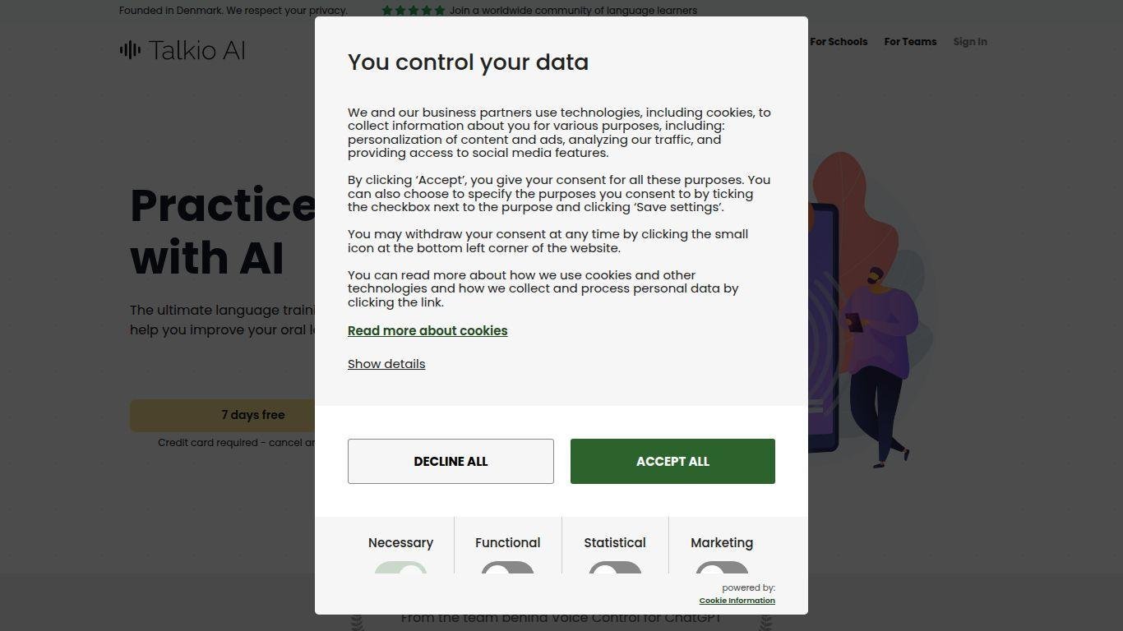
Task: Click the Cookie Information link
Action: 737,601
